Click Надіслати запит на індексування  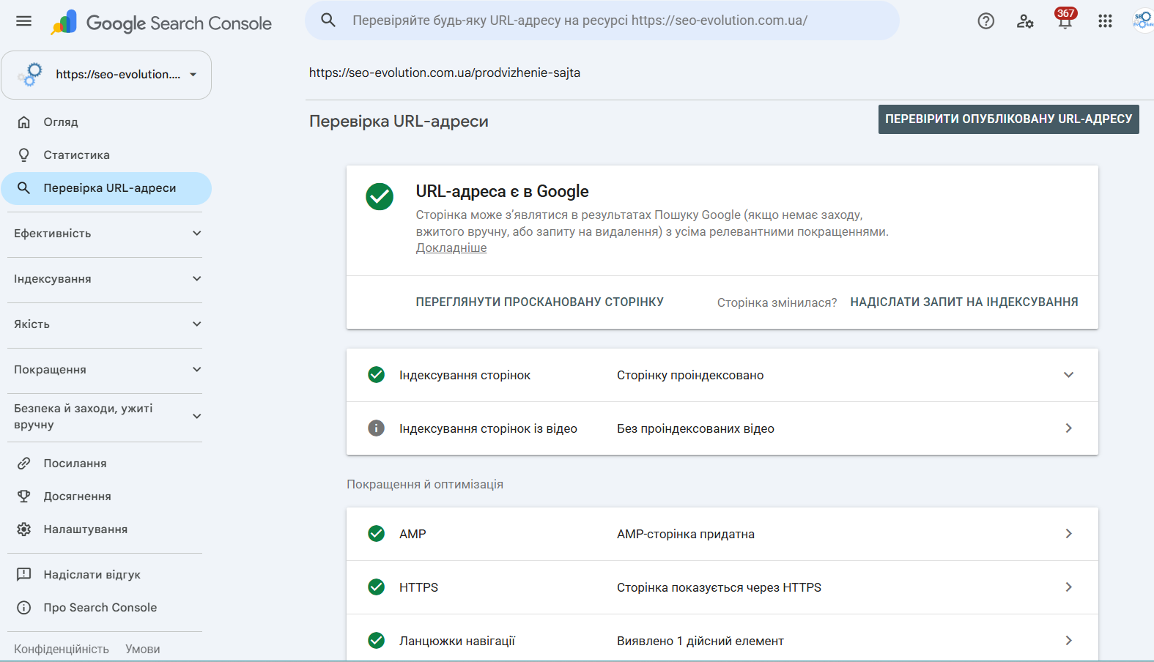click(x=963, y=302)
